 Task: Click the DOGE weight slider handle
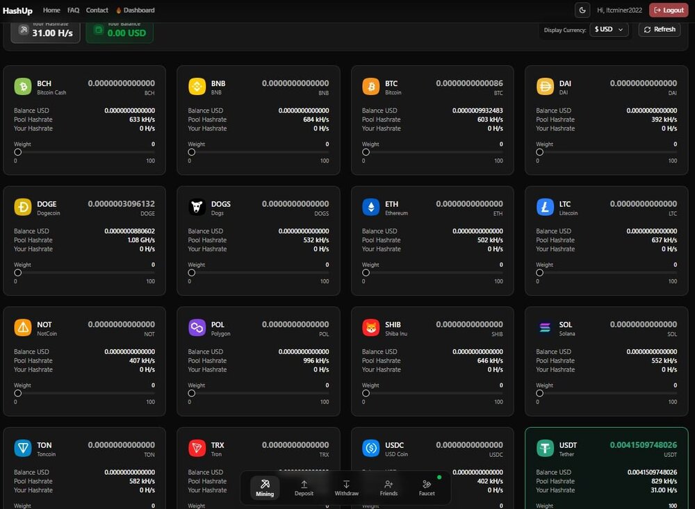18,272
